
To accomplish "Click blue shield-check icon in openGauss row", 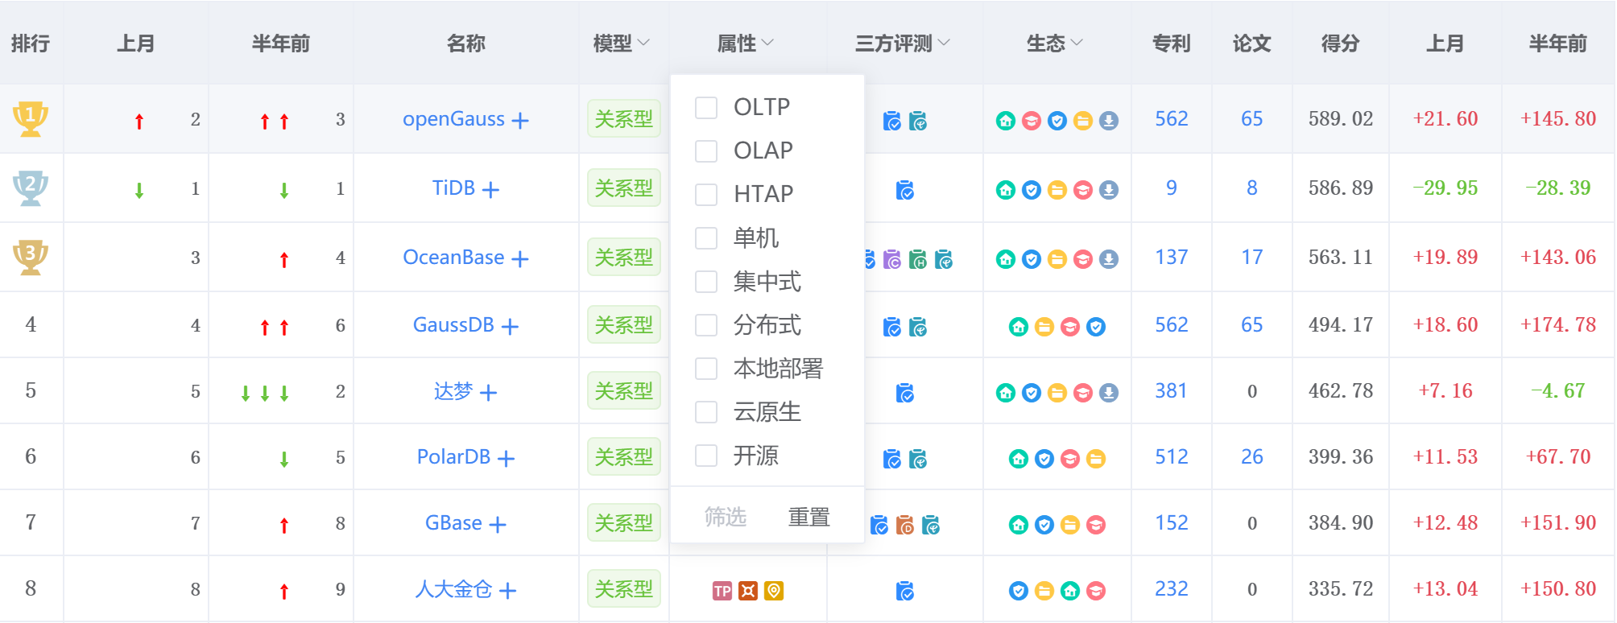I will [x=1057, y=121].
